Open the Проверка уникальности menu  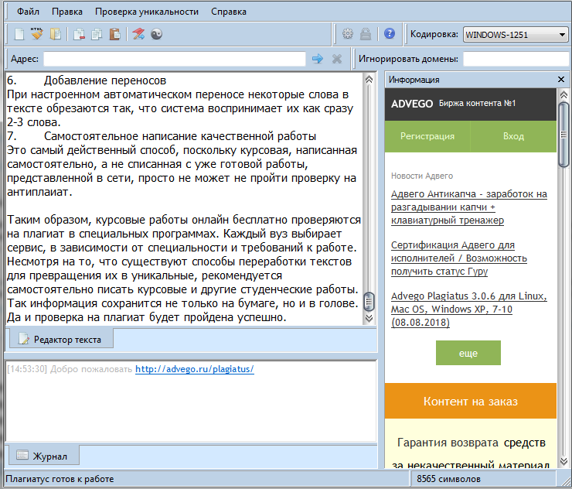point(147,12)
